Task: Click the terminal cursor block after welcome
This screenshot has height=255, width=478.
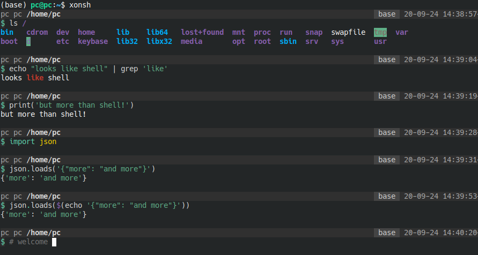Action: coord(54,242)
